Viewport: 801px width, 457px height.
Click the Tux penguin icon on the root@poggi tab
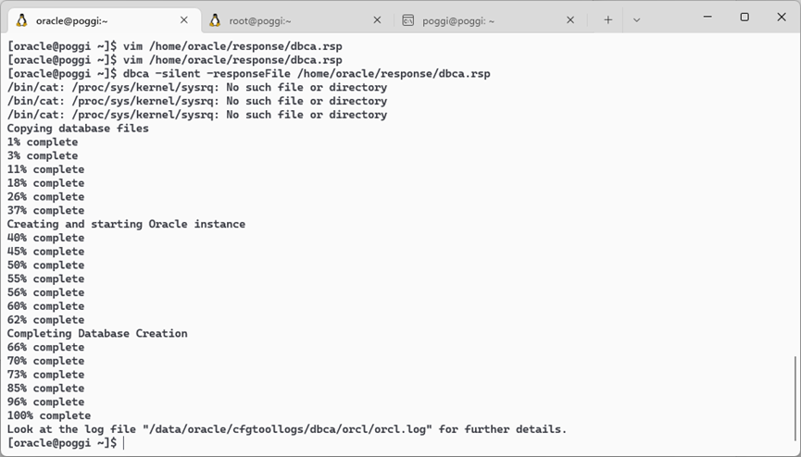point(215,19)
